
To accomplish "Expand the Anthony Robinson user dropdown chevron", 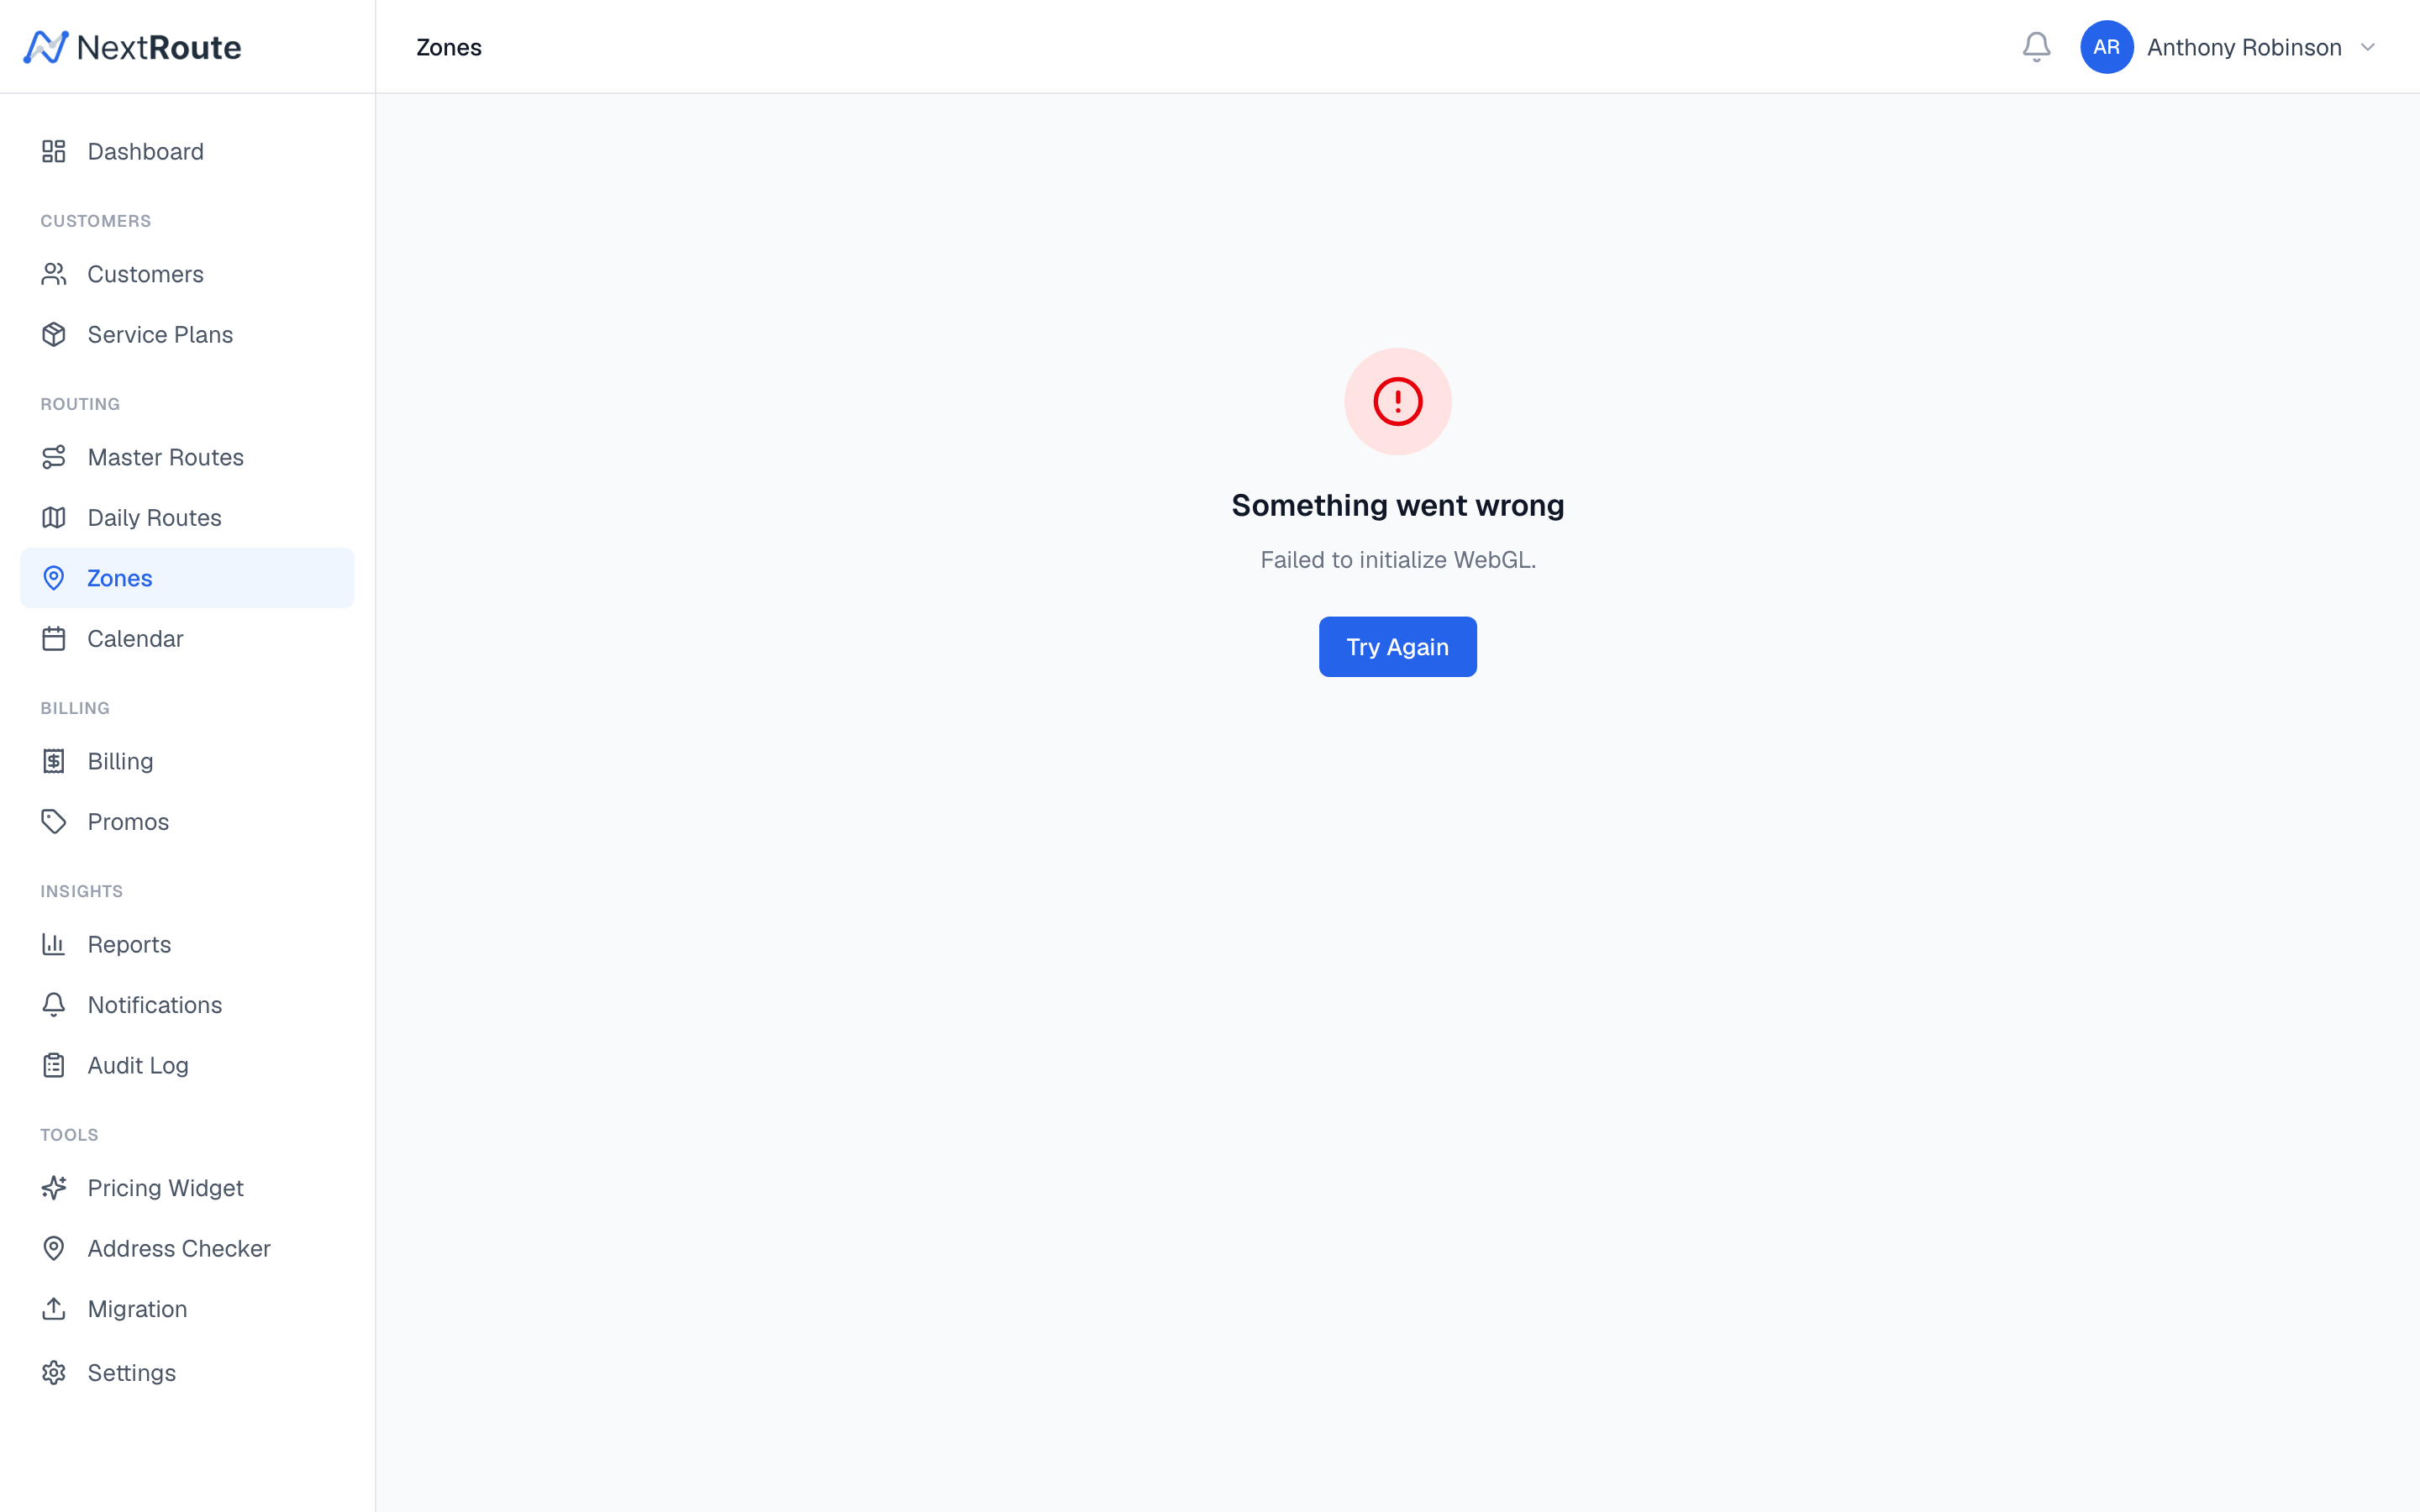I will 2367,47.
